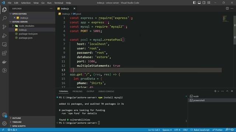The height and width of the screenshot is (132, 236).
Task: Close index.js in Open Editors list
Action: pyautogui.click(x=14, y=18)
